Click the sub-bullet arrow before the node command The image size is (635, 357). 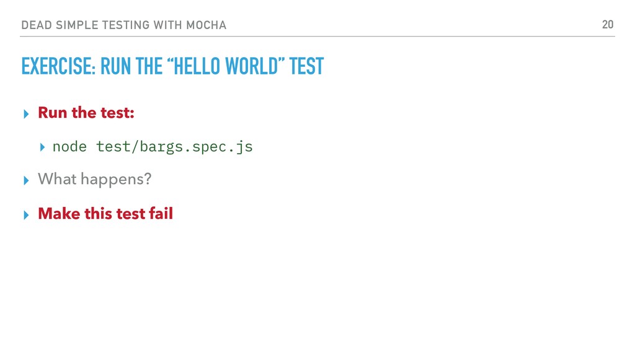(42, 148)
